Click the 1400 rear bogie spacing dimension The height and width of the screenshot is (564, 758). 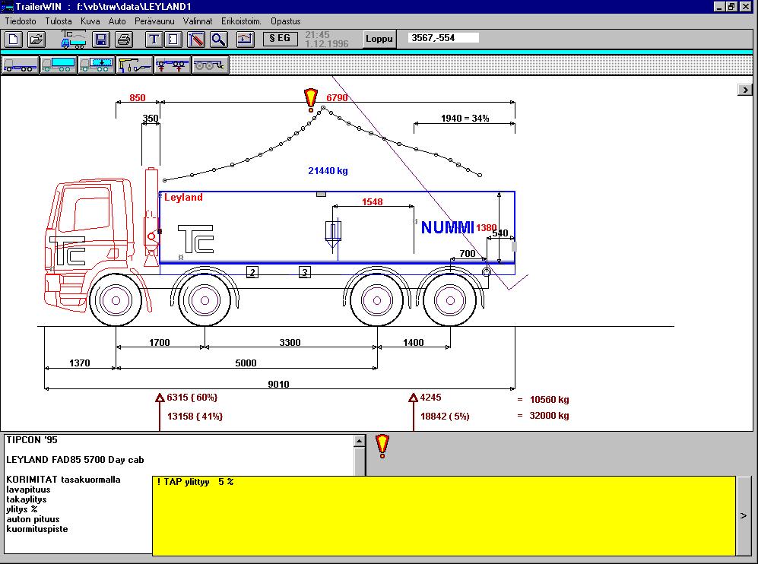coord(414,343)
